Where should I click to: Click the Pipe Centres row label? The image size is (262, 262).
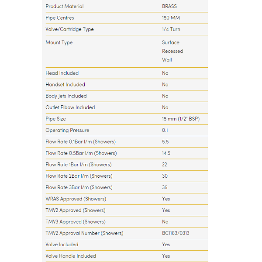tap(60, 18)
